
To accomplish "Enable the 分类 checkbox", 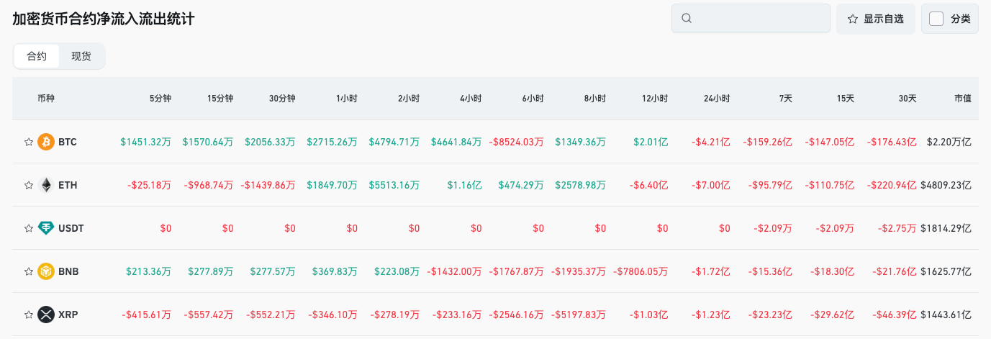I will point(936,19).
